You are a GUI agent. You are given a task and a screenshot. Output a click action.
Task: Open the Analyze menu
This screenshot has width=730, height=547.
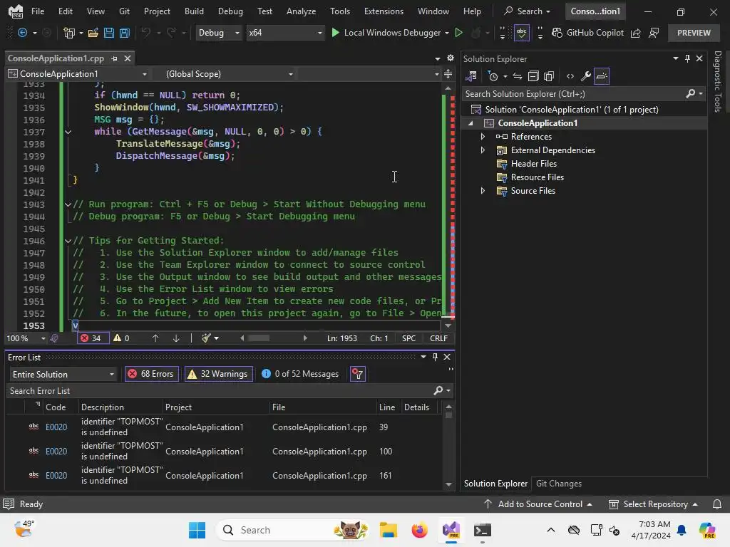click(301, 11)
